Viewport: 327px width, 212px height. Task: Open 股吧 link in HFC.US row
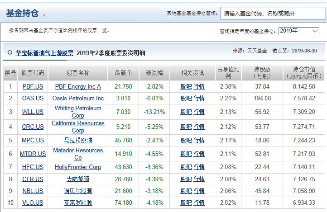tap(186, 167)
